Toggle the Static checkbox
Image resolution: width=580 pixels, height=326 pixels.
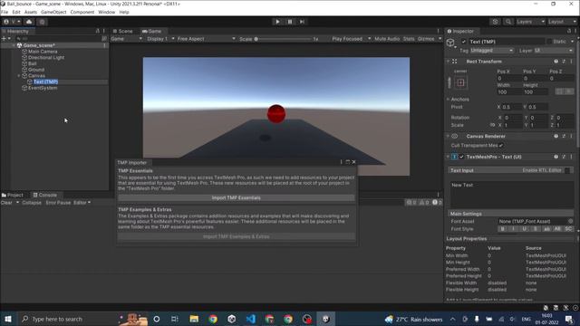click(x=549, y=42)
